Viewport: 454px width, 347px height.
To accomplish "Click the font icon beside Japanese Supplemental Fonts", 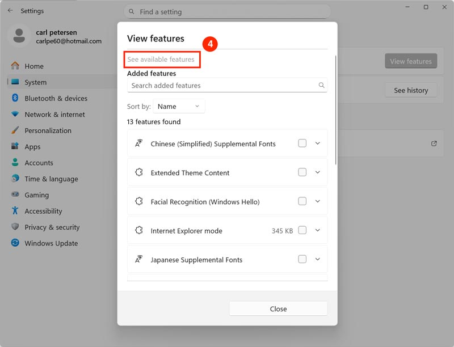I will (138, 260).
